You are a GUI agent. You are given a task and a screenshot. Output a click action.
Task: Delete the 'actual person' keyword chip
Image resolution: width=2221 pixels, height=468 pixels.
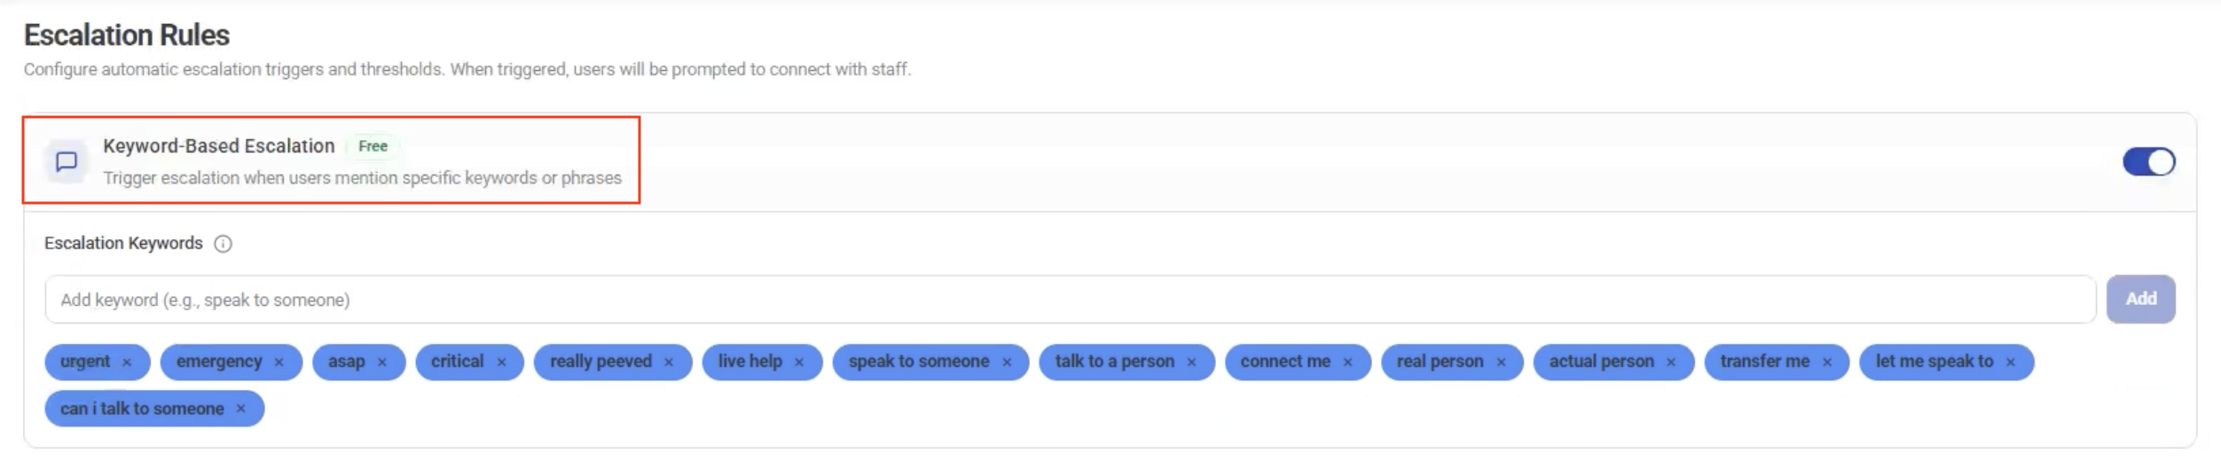tap(1671, 363)
